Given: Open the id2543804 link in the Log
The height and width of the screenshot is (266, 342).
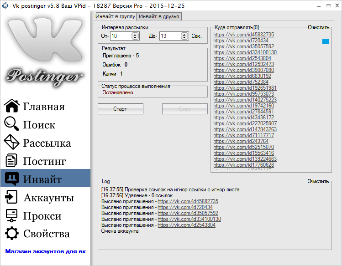Looking at the screenshot, I should 186,225.
